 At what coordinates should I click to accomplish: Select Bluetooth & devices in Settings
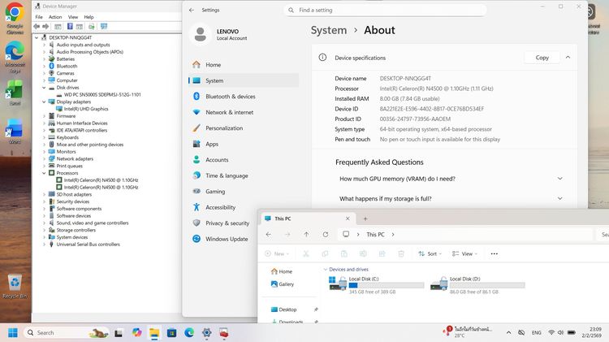(244, 97)
